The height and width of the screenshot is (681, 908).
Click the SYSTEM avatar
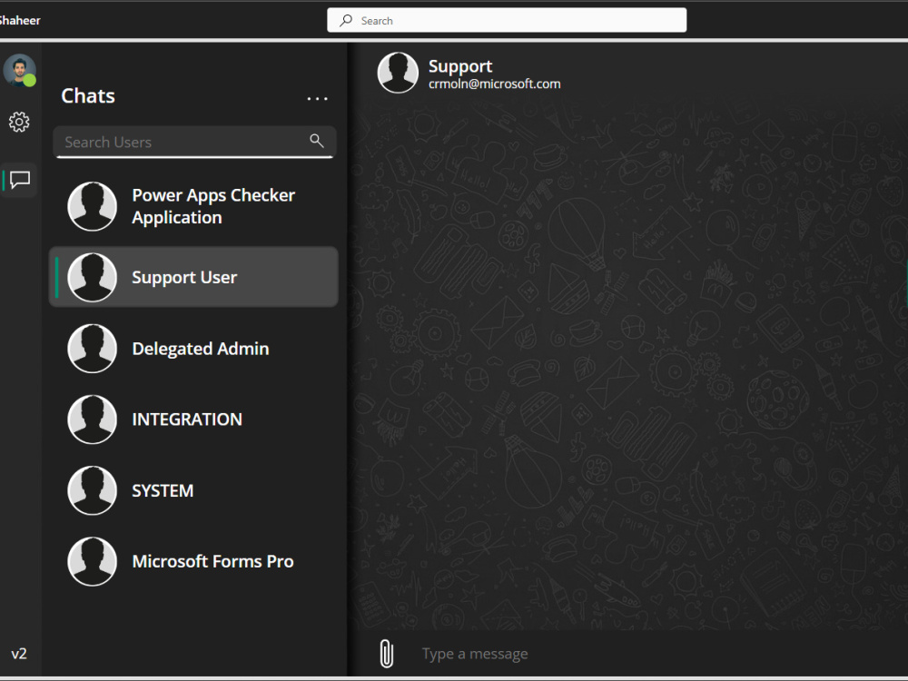tap(92, 490)
